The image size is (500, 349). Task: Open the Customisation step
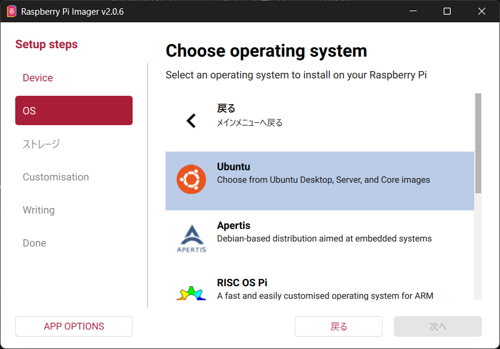56,177
